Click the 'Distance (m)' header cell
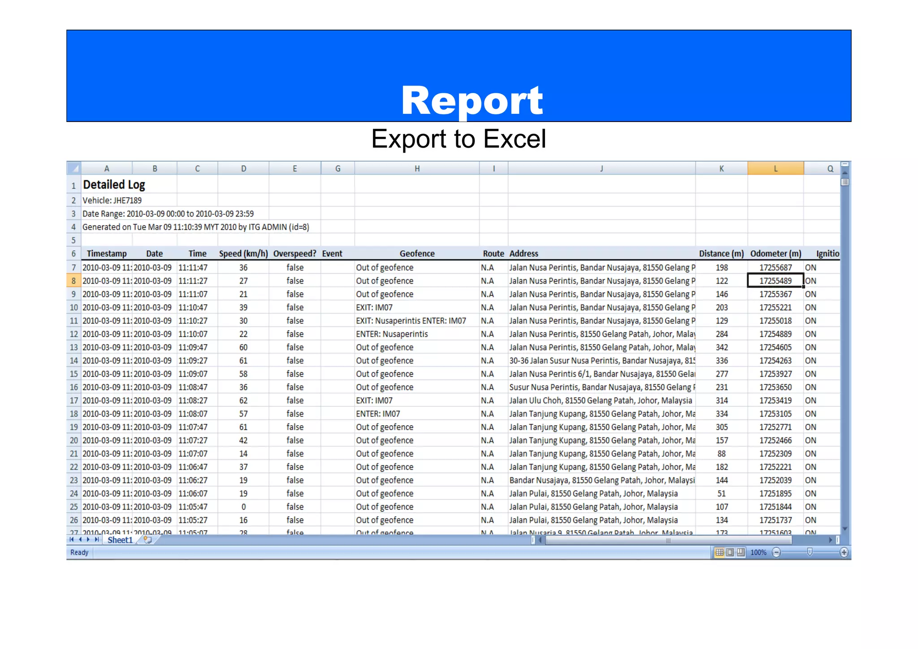Viewport: 918px width, 649px height. pyautogui.click(x=722, y=253)
